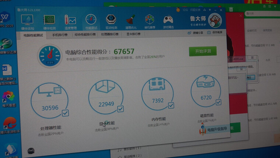The width and height of the screenshot is (280, 158).
Task: Click small round icon at window bottom-left
Action: [x=31, y=151]
